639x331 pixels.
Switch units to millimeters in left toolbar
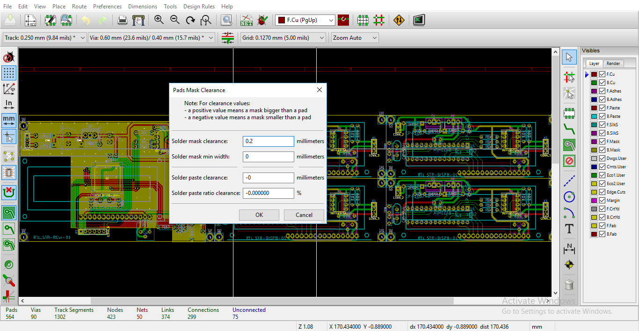[x=8, y=120]
